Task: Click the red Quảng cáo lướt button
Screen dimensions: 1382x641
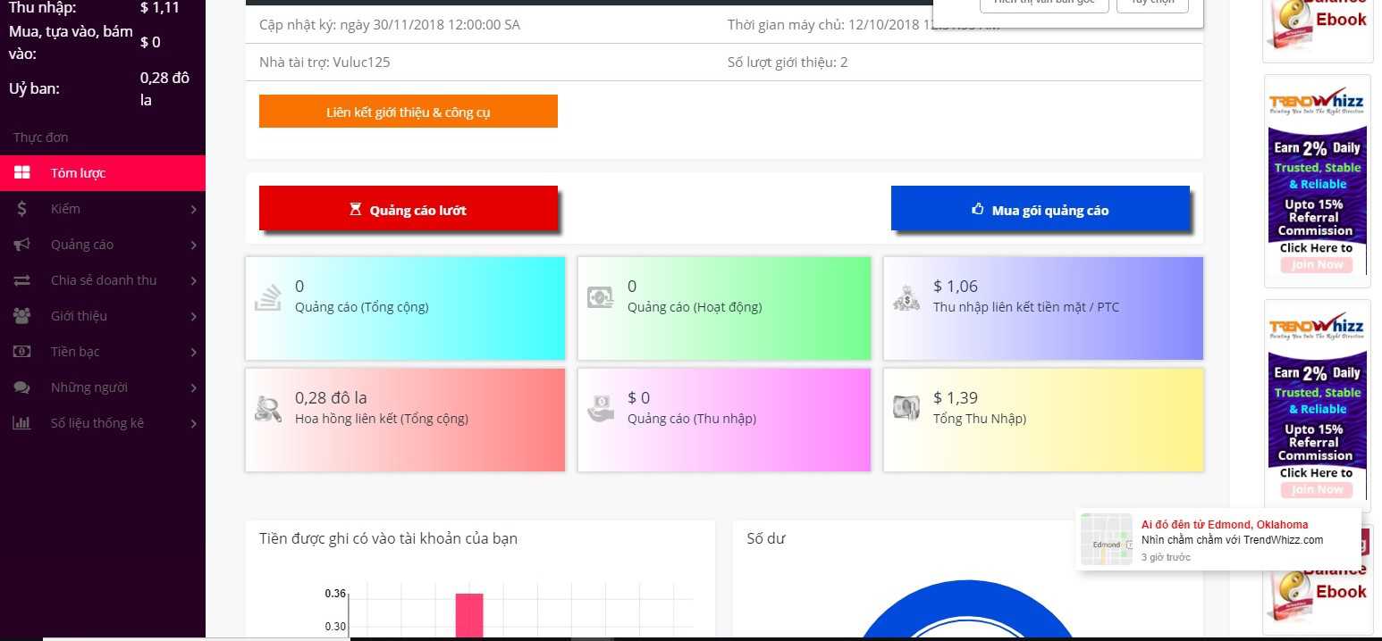Action: (409, 209)
